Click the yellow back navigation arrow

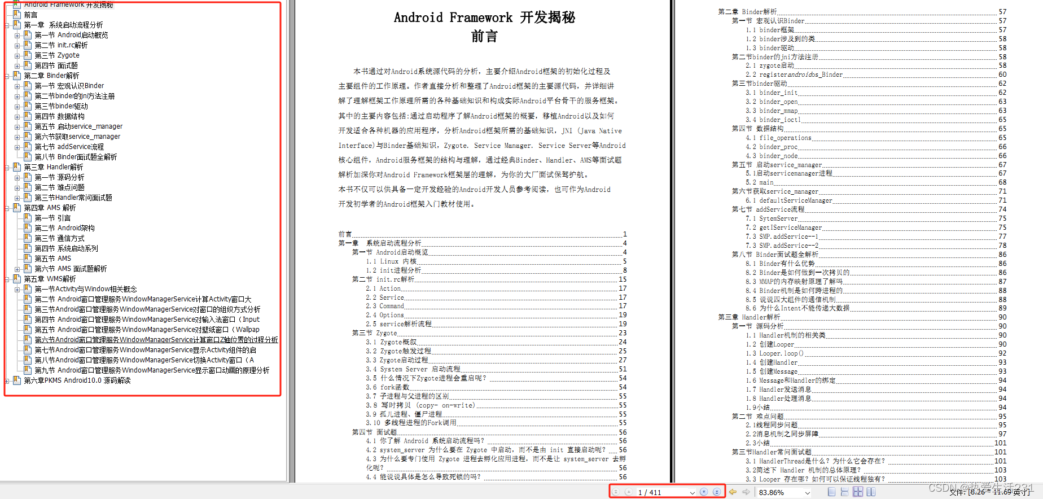coord(733,492)
